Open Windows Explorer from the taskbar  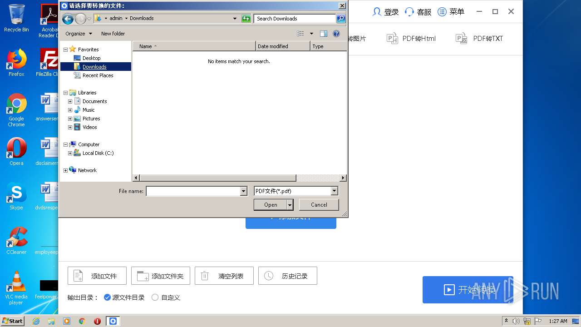point(51,321)
